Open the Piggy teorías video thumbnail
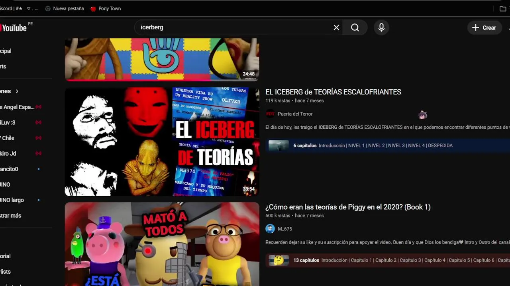The height and width of the screenshot is (286, 510). click(x=162, y=244)
